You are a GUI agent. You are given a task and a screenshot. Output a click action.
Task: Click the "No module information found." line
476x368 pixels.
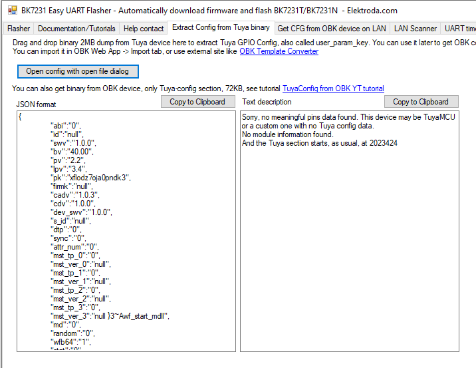point(287,134)
